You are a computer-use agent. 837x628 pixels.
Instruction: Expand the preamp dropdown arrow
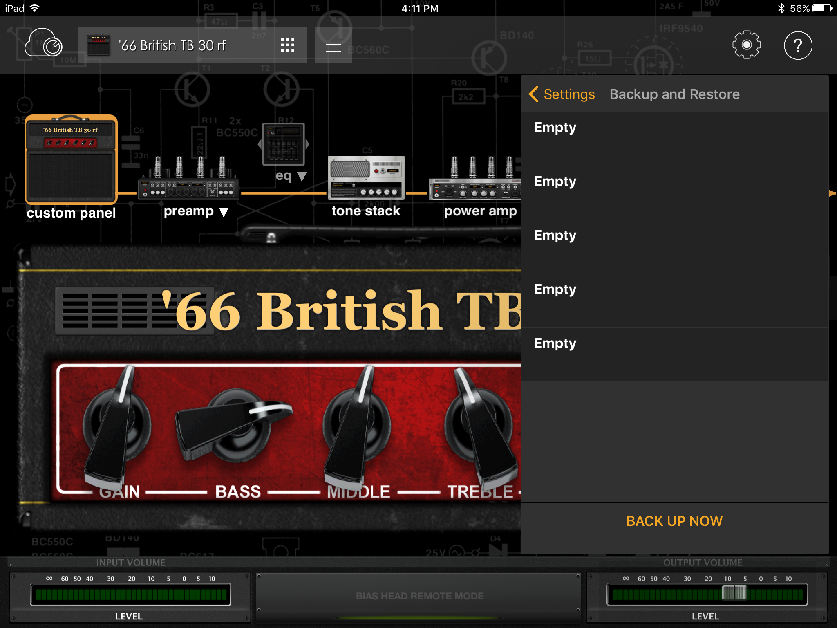224,212
